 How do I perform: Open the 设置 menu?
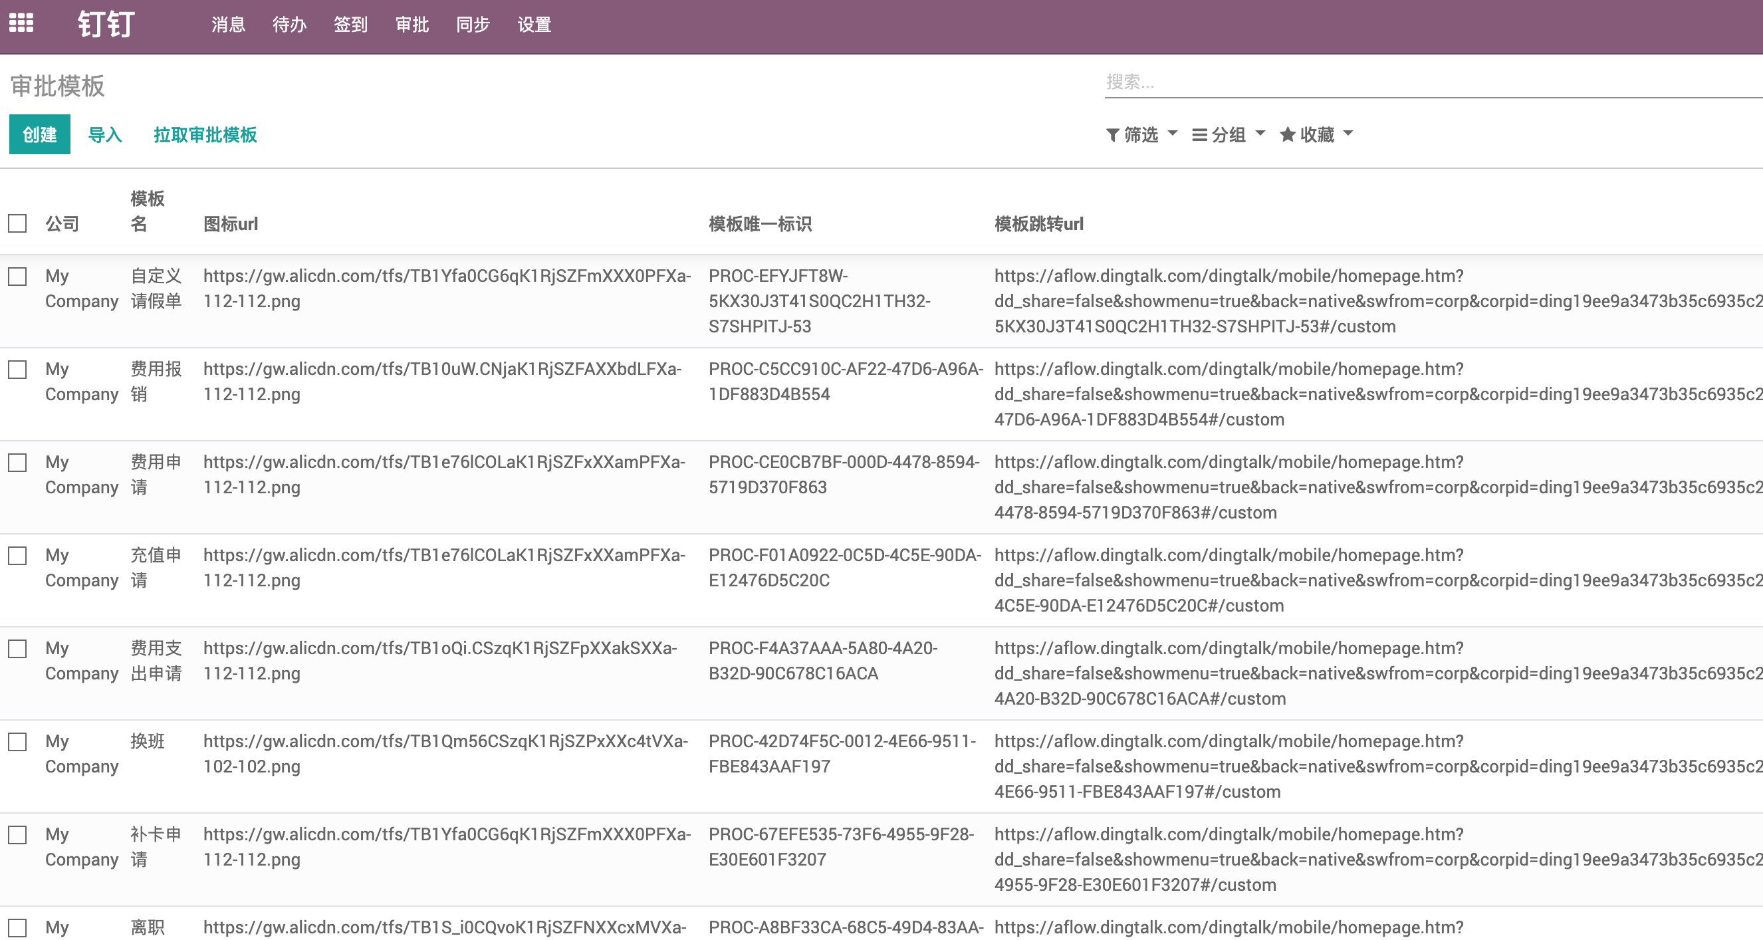coord(534,25)
